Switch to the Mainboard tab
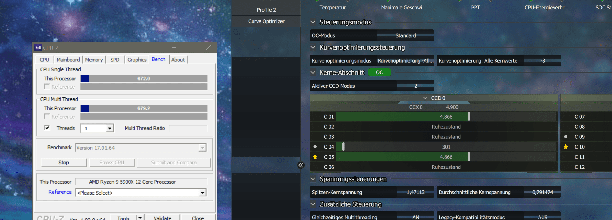This screenshot has width=612, height=220. 68,60
